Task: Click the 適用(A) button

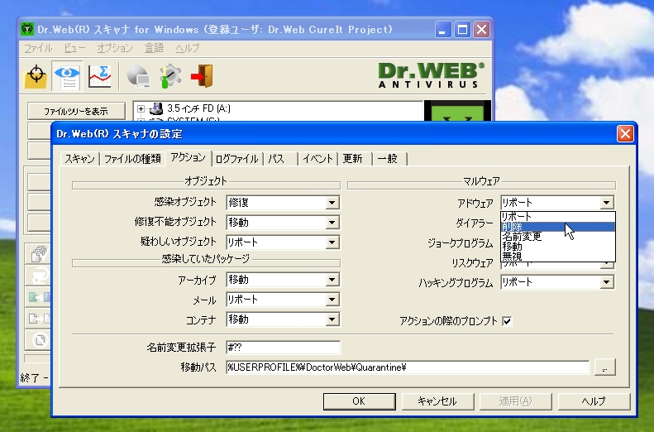Action: (516, 401)
